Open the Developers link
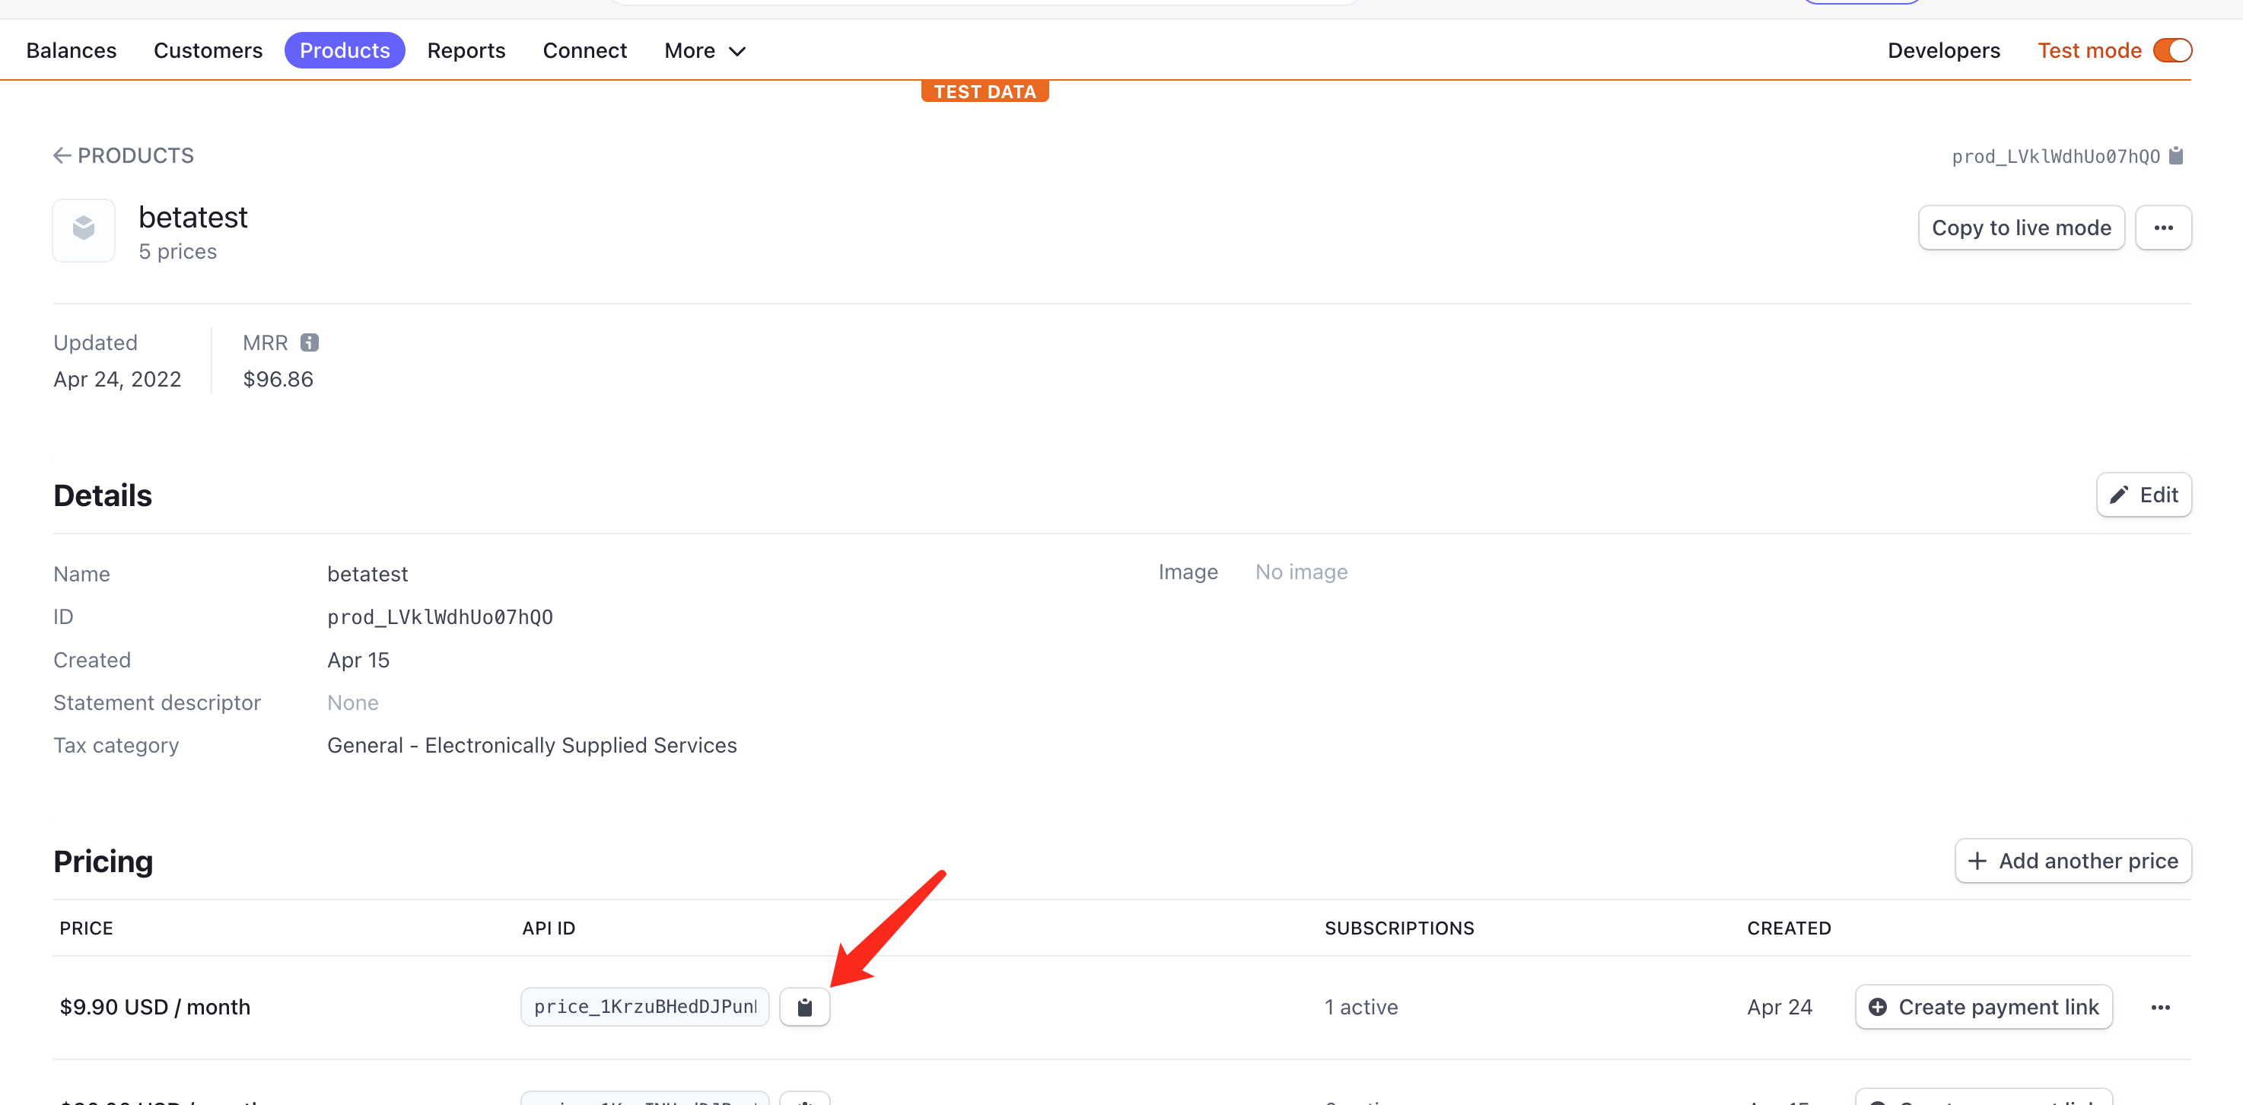The image size is (2243, 1105). [x=1942, y=50]
